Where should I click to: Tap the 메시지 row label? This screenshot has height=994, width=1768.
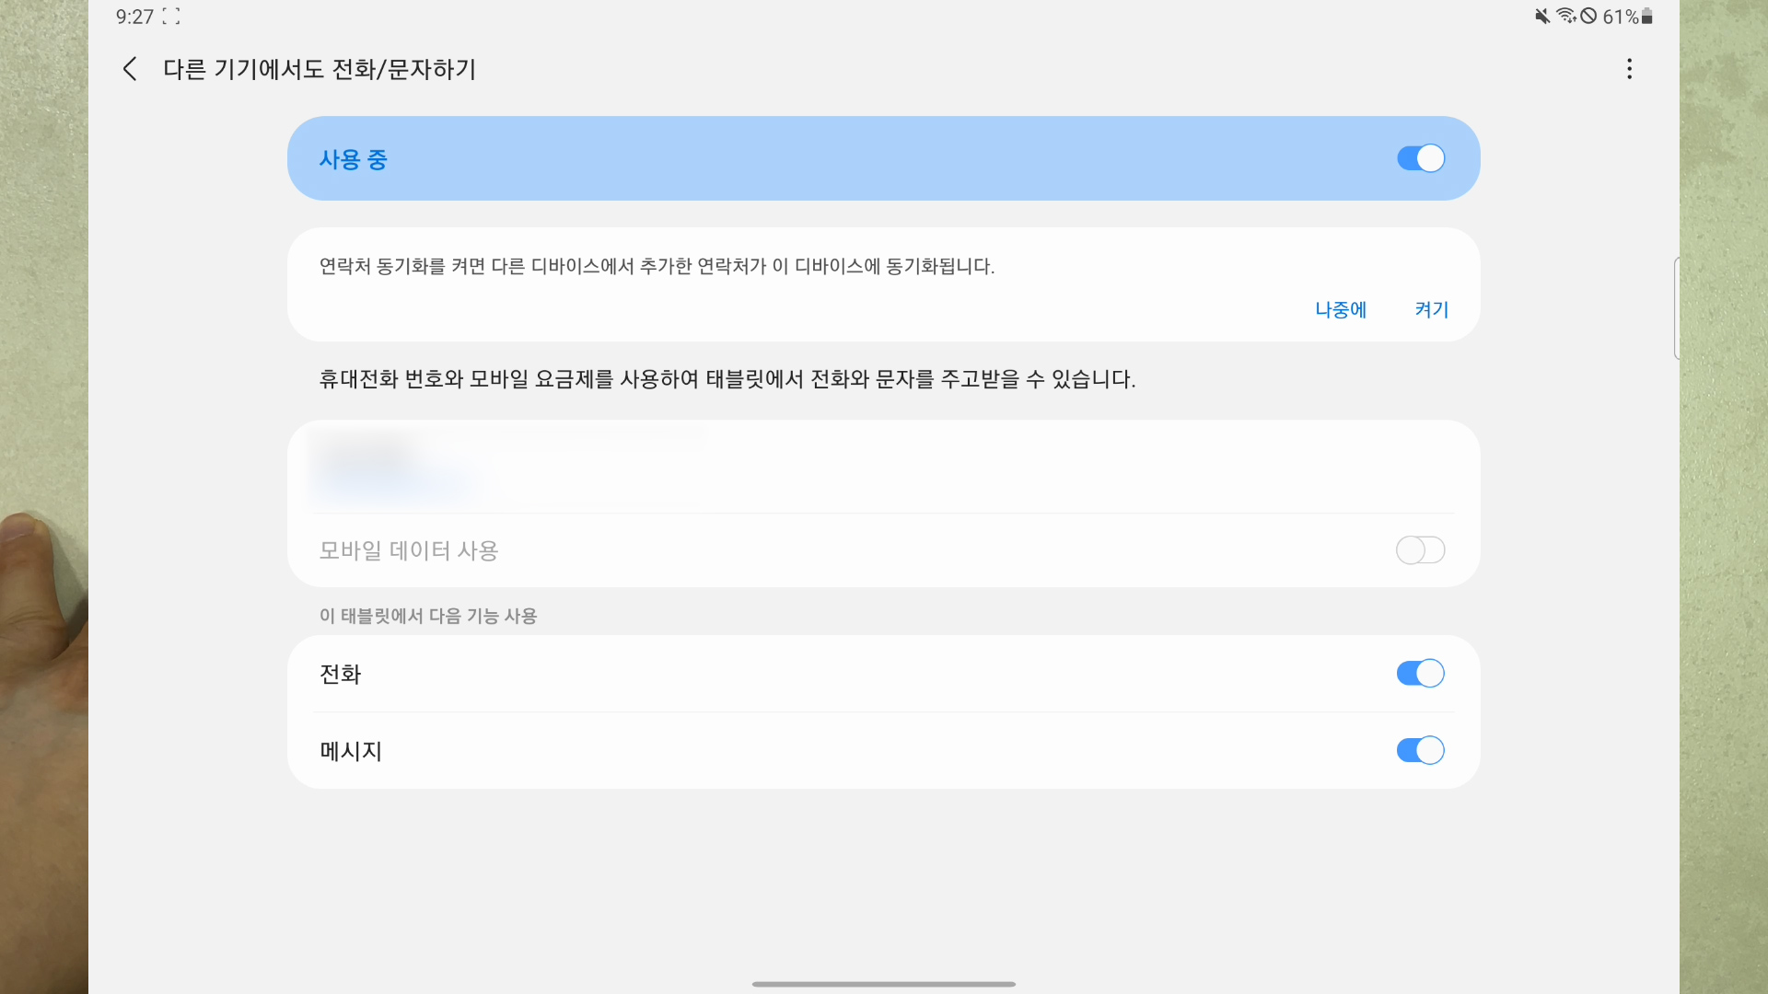[x=351, y=751]
